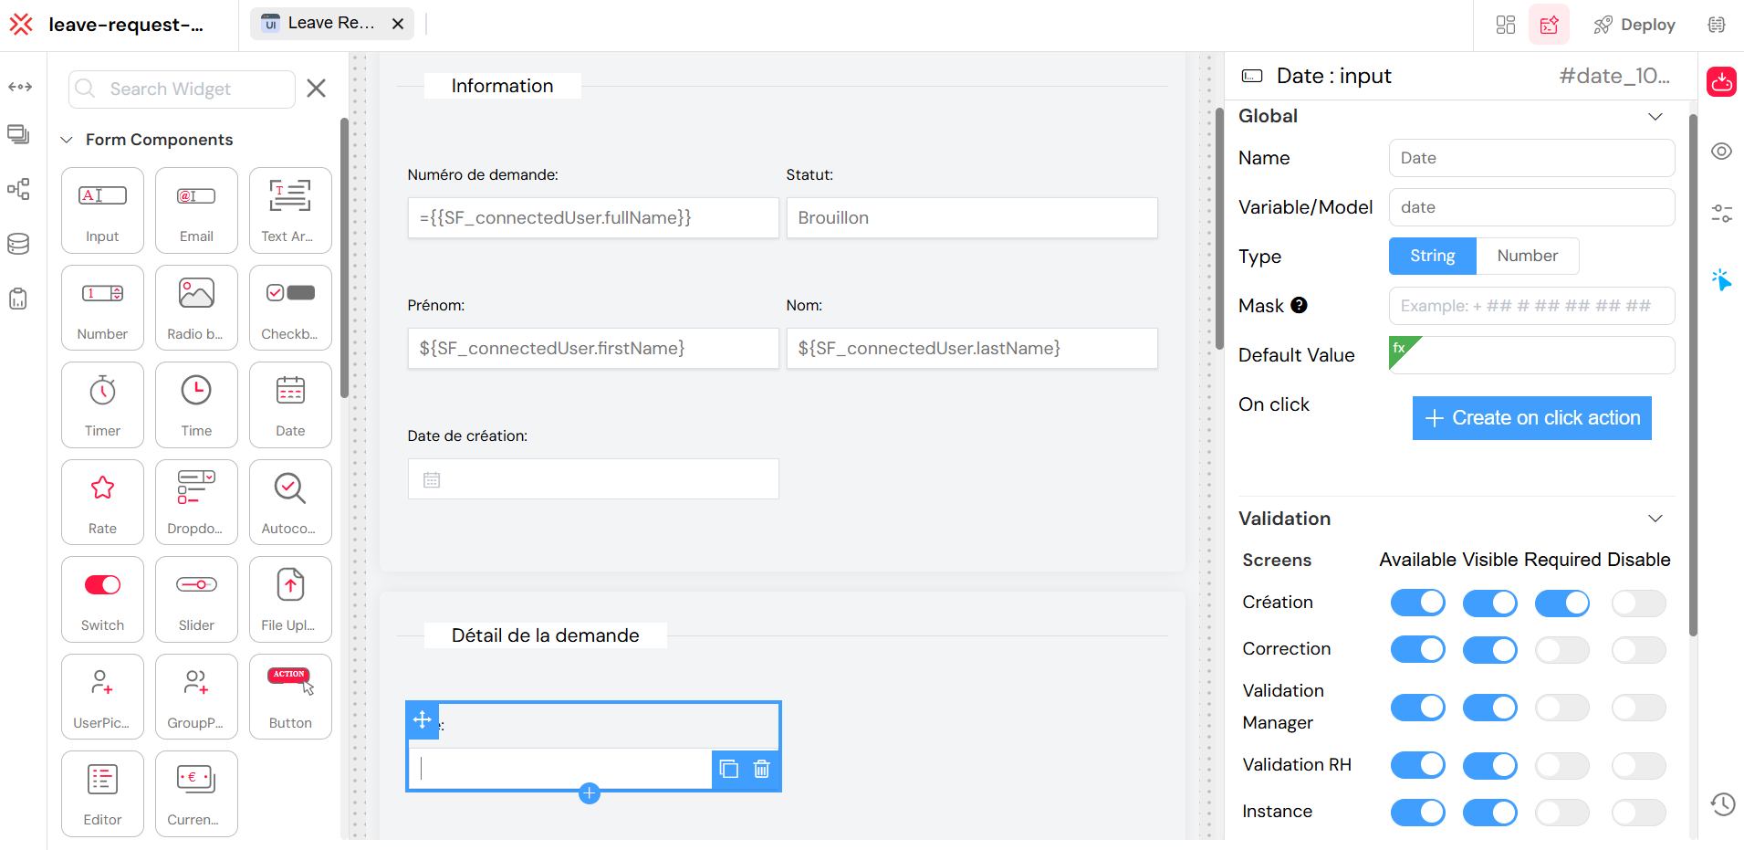The height and width of the screenshot is (850, 1744).
Task: Enable Disable switch for Correction screen
Action: (1638, 650)
